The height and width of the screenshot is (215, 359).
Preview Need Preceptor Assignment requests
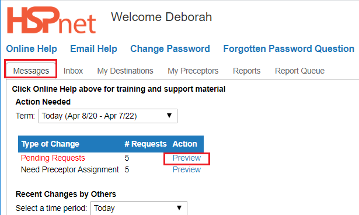click(187, 169)
